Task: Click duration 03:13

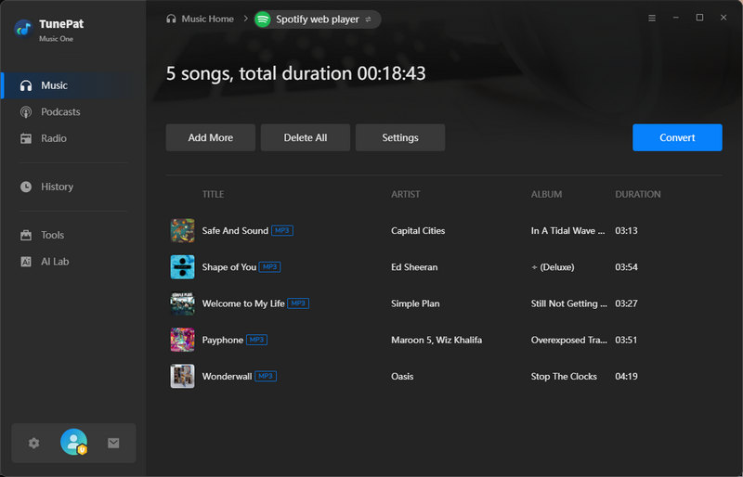Action: [x=626, y=231]
